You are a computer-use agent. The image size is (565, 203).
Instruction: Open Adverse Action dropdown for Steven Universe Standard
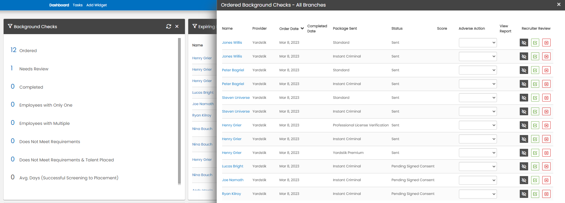pos(478,98)
